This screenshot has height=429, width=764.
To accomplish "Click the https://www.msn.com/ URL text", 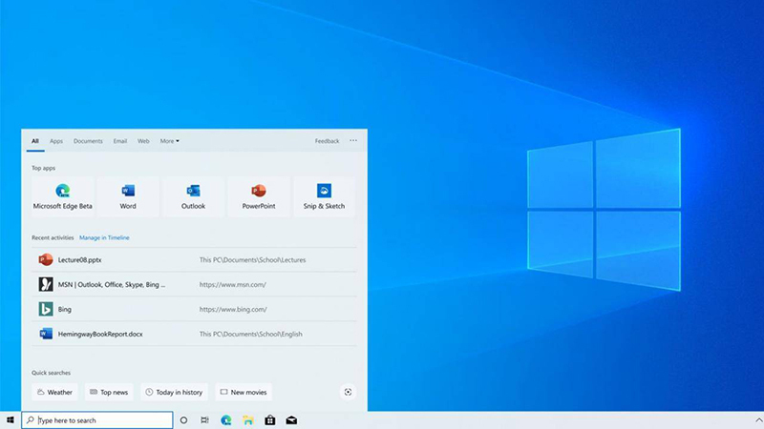I will click(232, 284).
